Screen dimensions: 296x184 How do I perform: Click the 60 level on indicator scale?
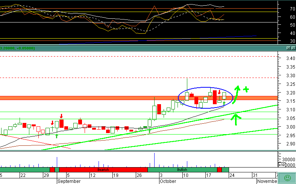[x=293, y=17]
